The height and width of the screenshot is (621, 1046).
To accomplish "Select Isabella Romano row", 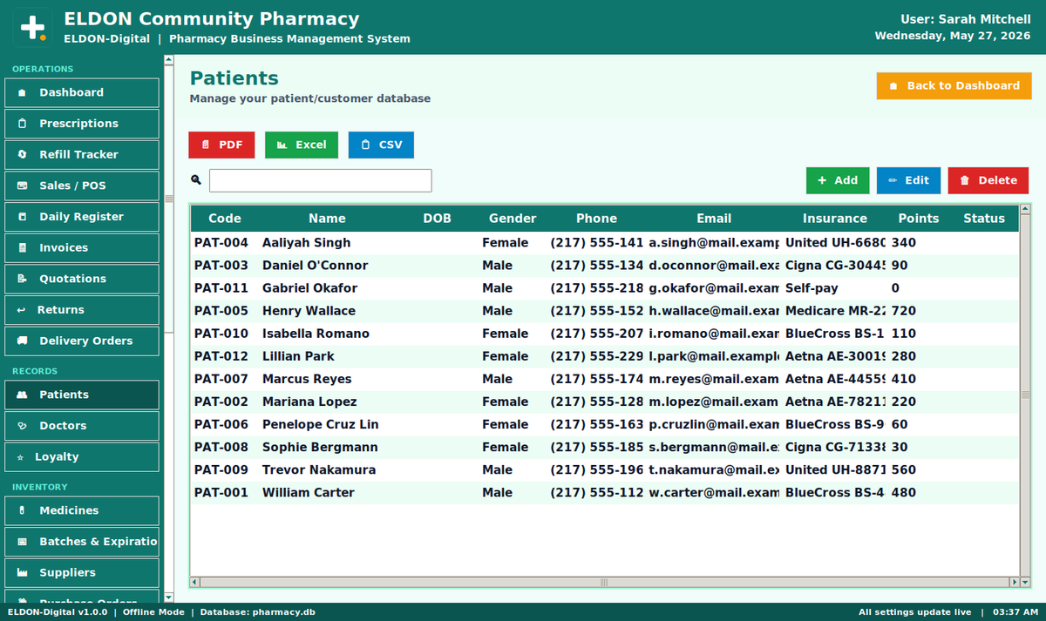I will tap(604, 334).
